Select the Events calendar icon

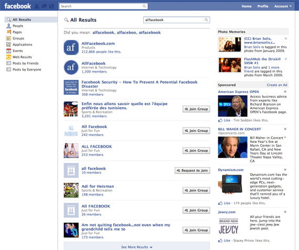pos(8,50)
